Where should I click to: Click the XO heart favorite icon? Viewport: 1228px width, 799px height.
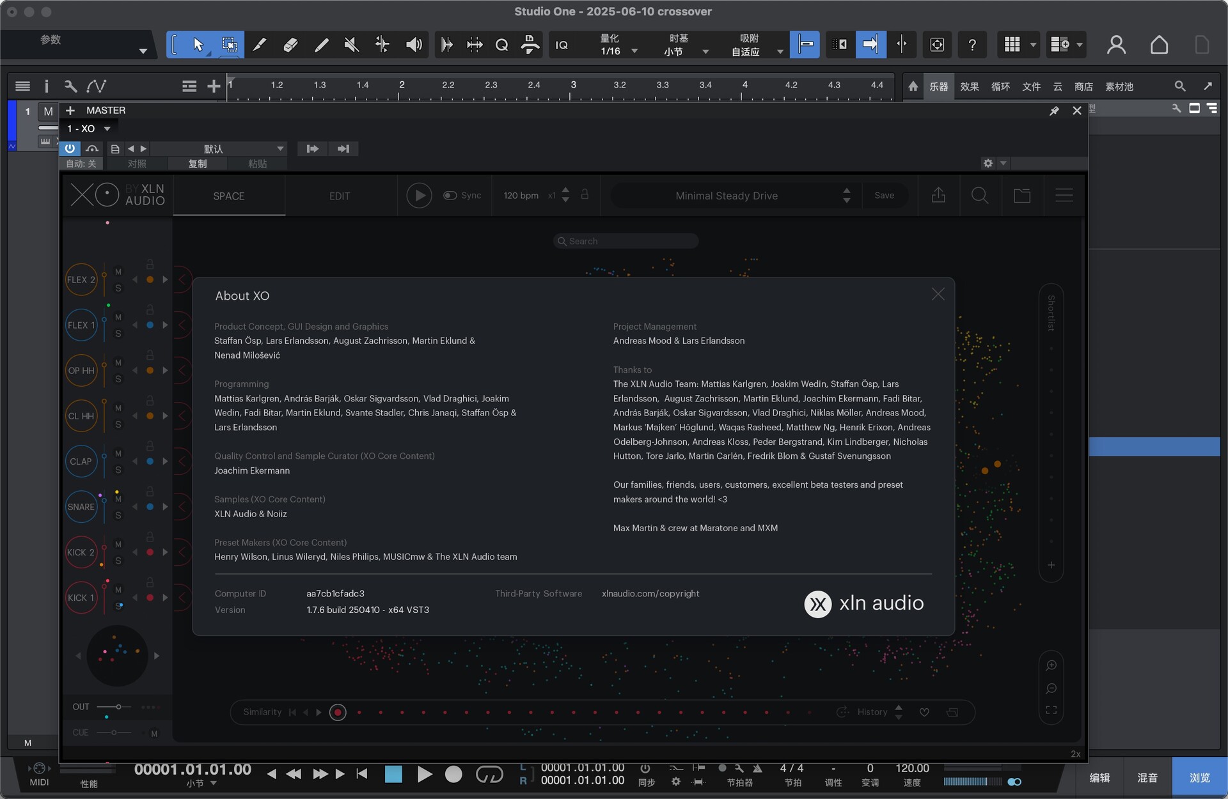click(x=924, y=712)
